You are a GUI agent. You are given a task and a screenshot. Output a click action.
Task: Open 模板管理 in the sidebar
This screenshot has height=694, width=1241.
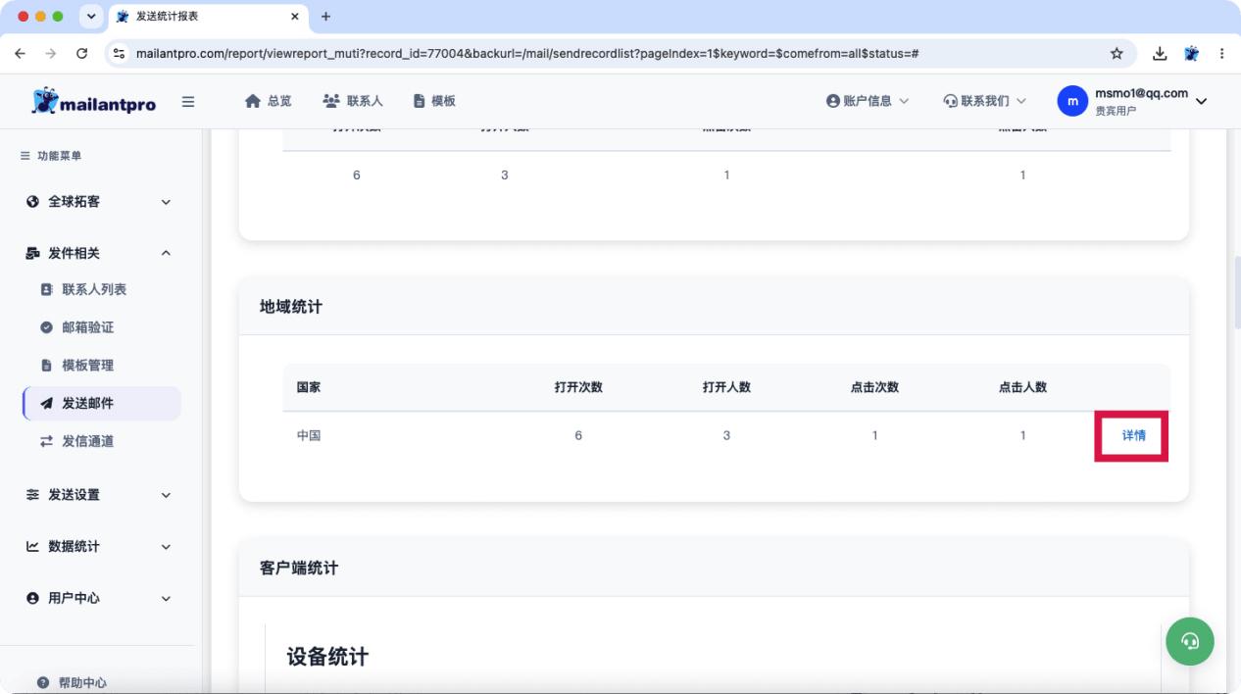point(88,366)
